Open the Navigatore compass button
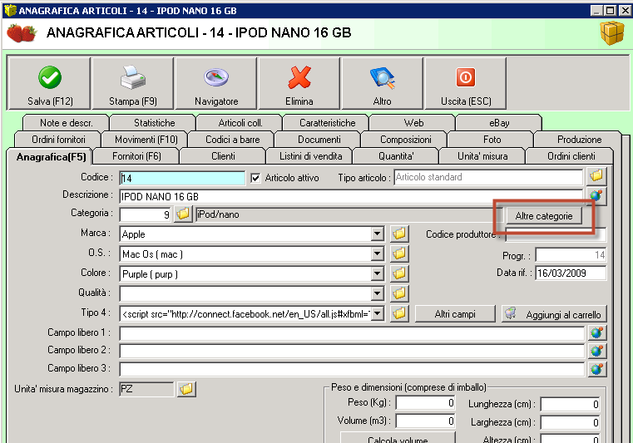The width and height of the screenshot is (633, 443). (x=216, y=83)
